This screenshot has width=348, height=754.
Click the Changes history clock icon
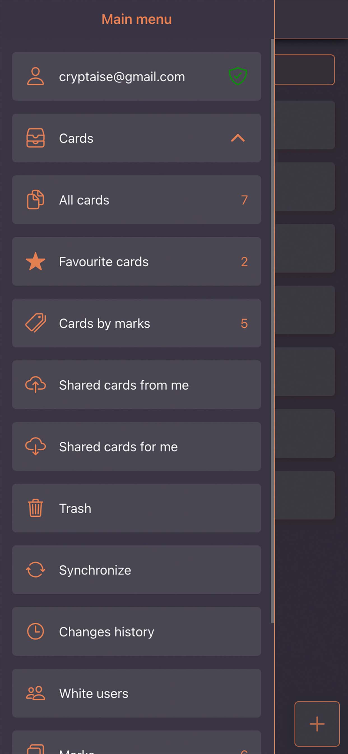tap(35, 631)
